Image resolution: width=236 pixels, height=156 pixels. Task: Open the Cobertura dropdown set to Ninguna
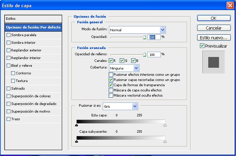pos(124,68)
